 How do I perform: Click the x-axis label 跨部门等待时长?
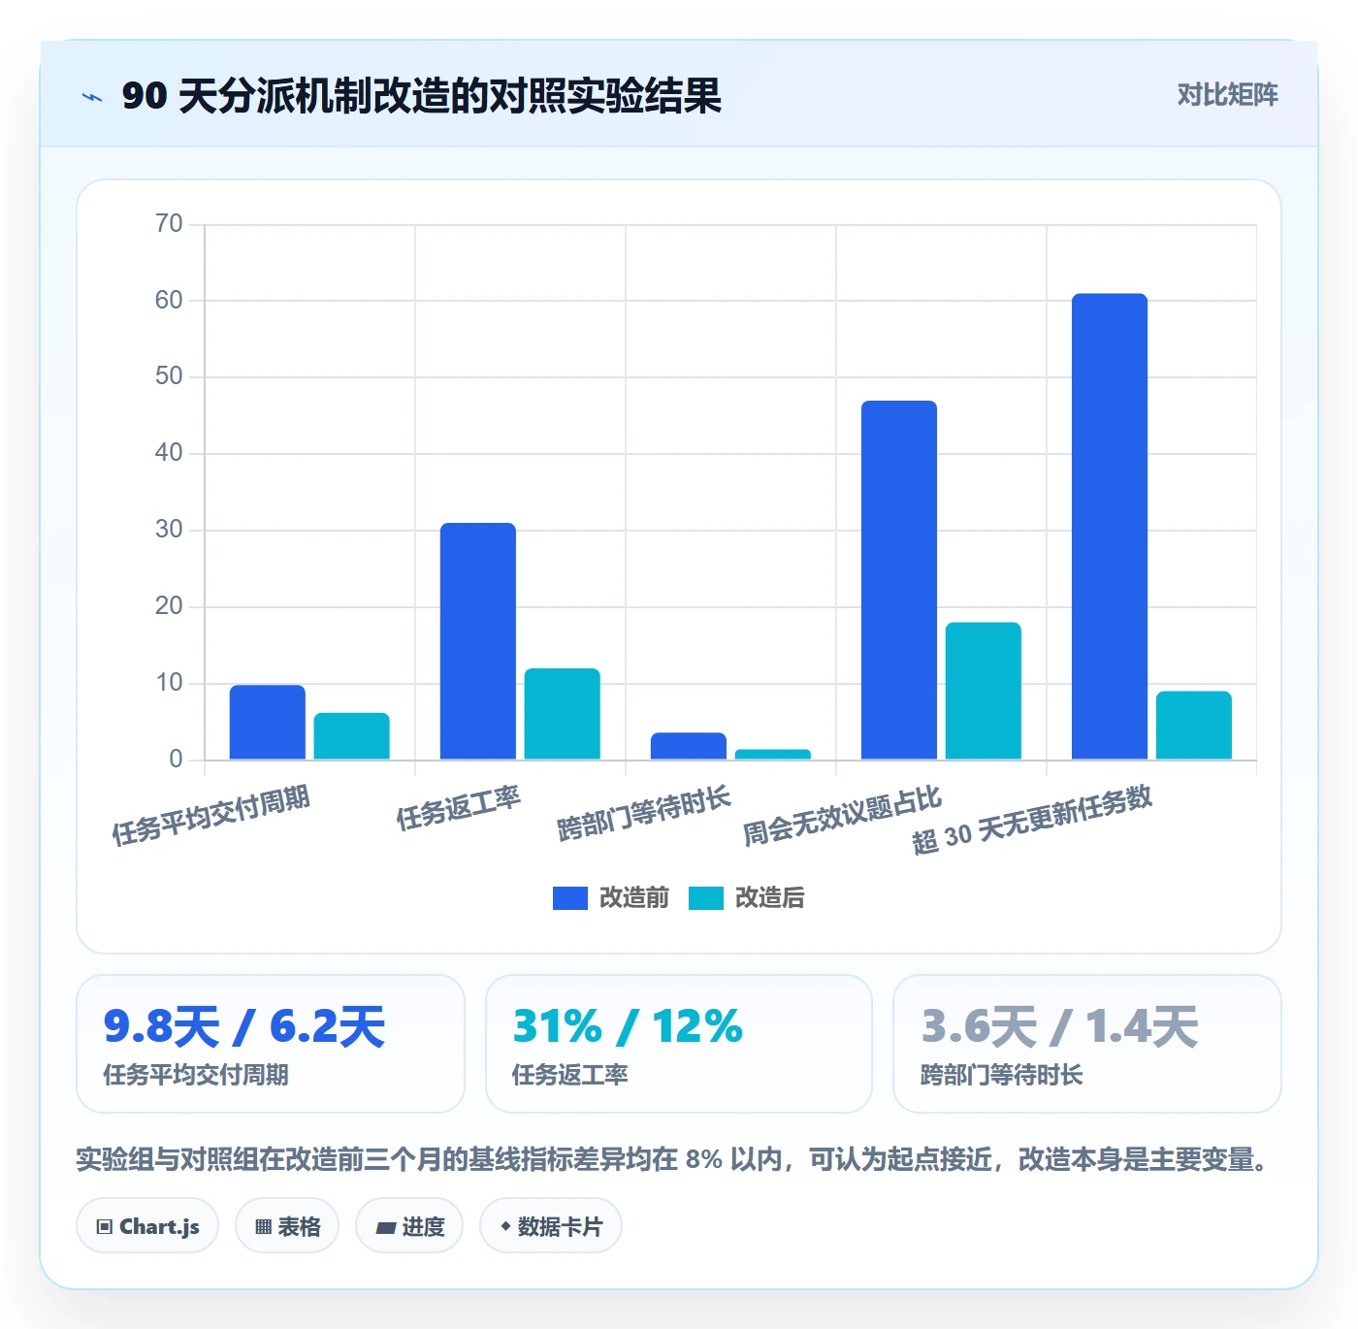click(x=643, y=813)
